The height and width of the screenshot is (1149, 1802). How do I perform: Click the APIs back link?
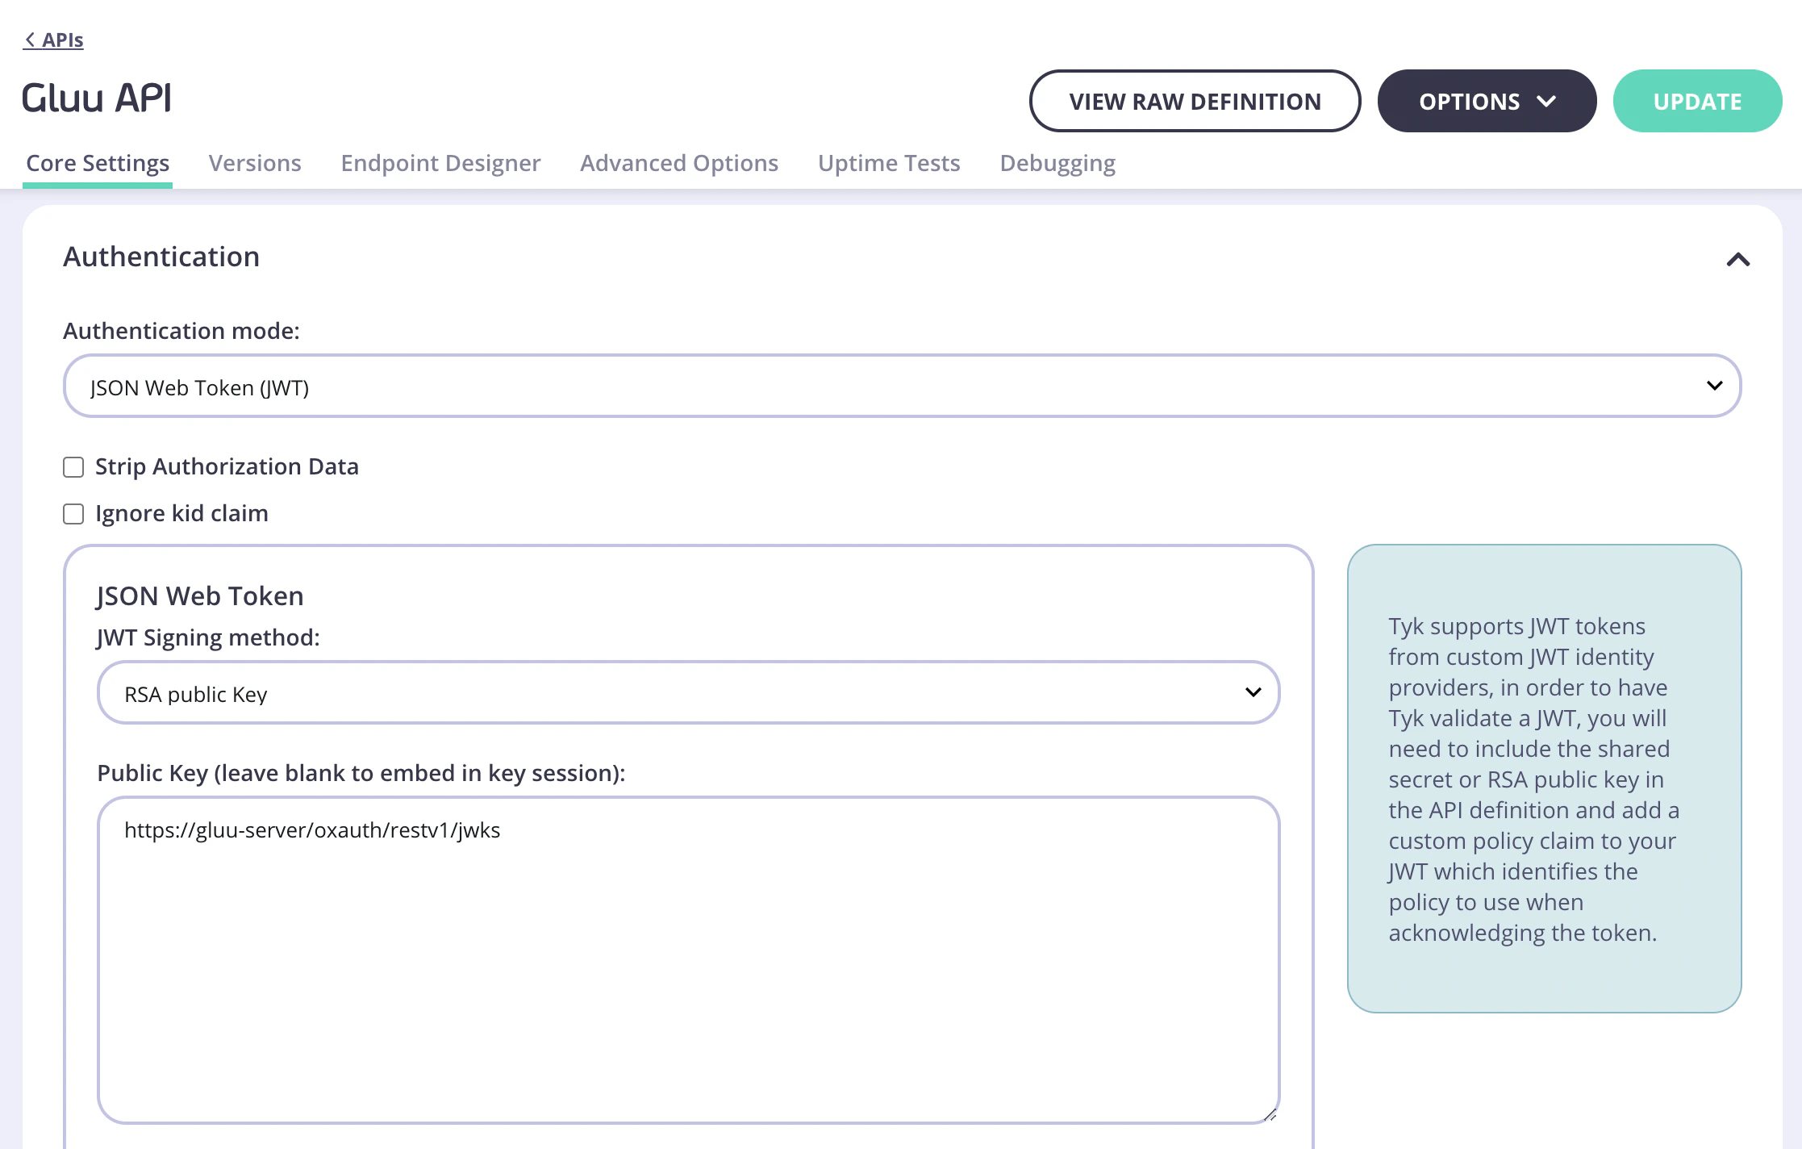(x=62, y=40)
